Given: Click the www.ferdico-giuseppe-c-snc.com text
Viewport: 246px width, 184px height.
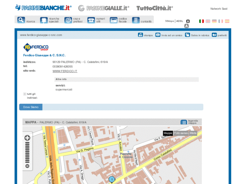Looking at the screenshot, I should [x=41, y=35].
